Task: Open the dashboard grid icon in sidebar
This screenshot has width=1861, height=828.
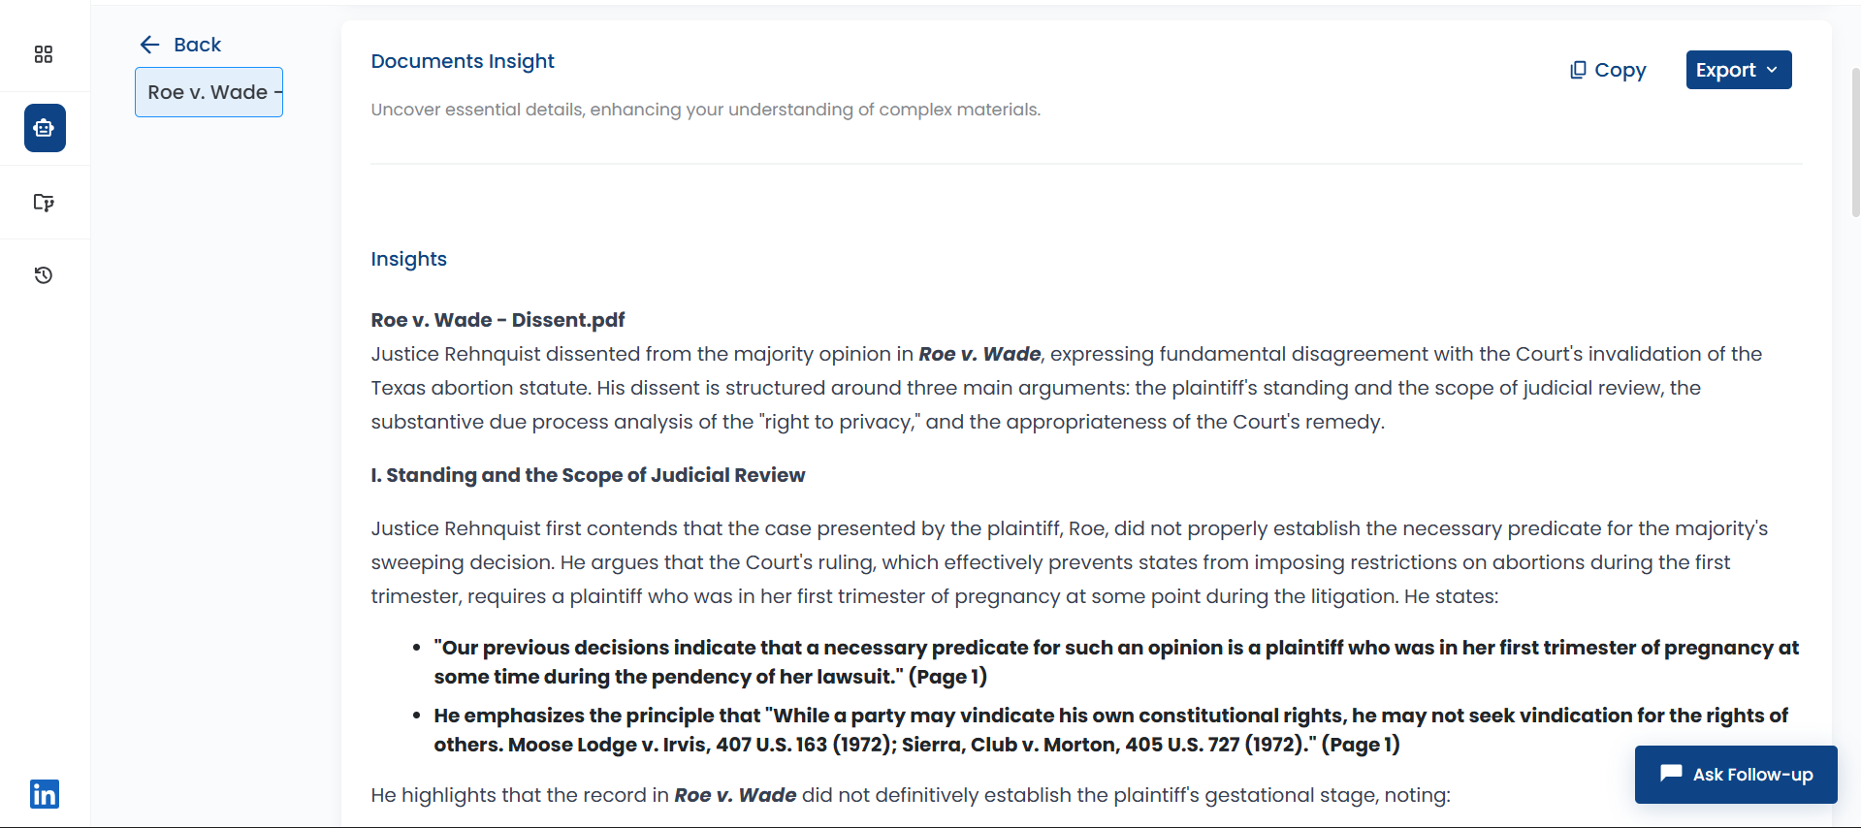Action: click(x=44, y=54)
